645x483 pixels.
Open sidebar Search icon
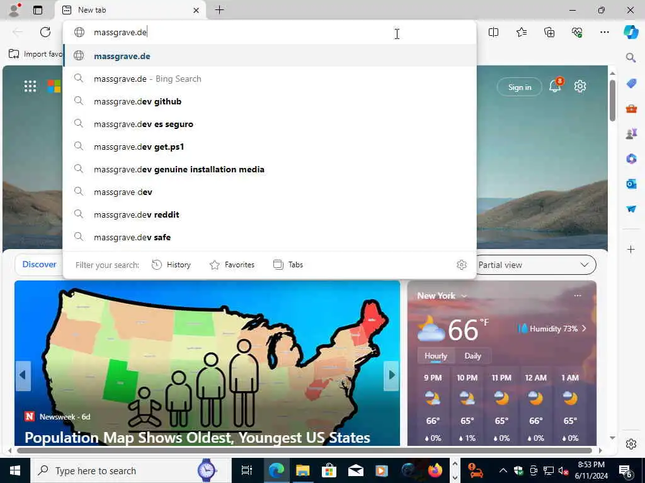click(x=631, y=57)
